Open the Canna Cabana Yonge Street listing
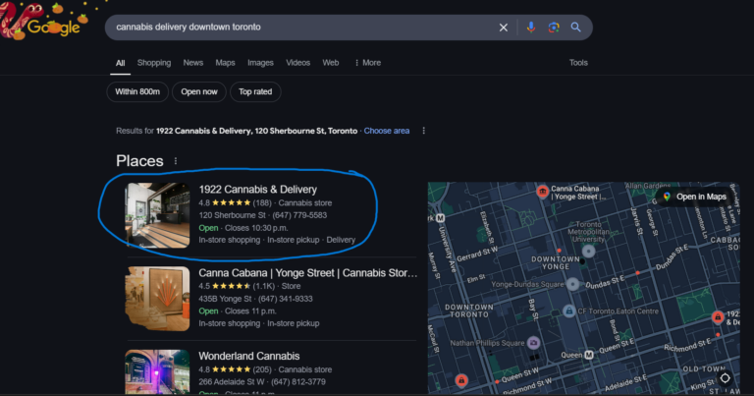 point(307,273)
